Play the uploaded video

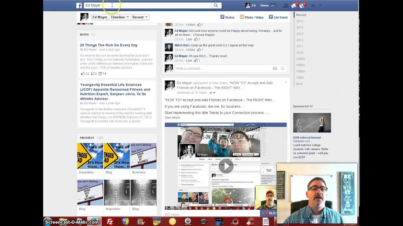coord(226,166)
